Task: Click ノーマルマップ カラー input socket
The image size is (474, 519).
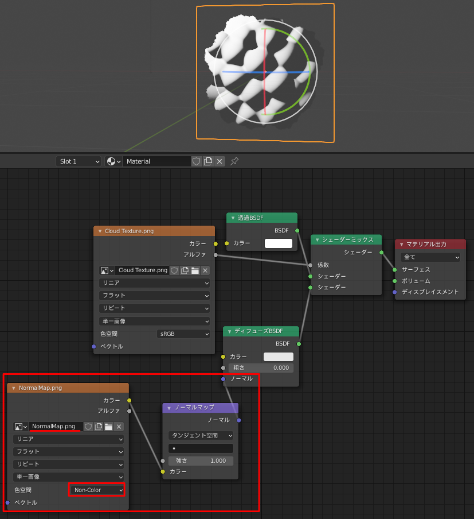Action: [x=163, y=472]
